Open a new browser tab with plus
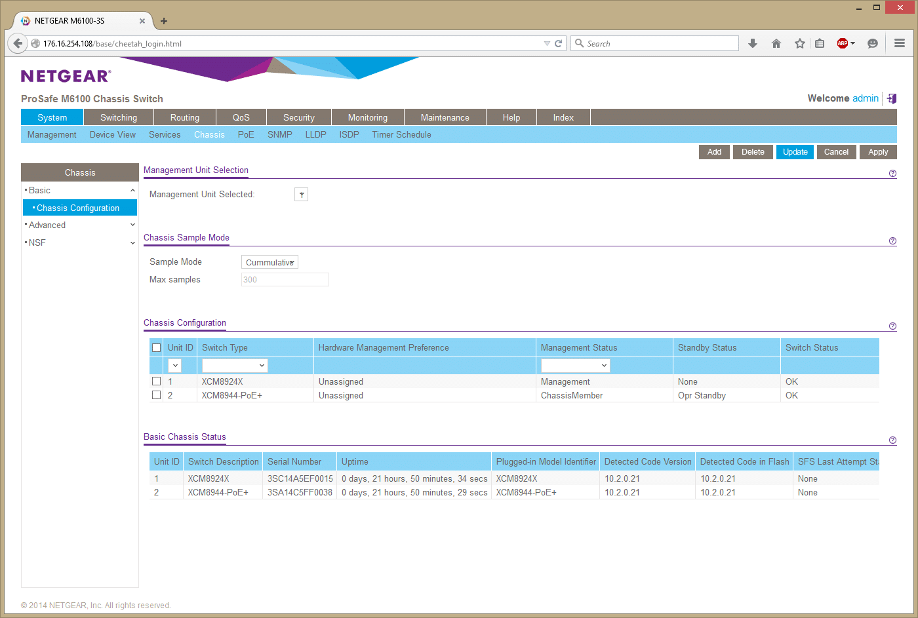Viewport: 918px width, 618px height. click(x=164, y=21)
